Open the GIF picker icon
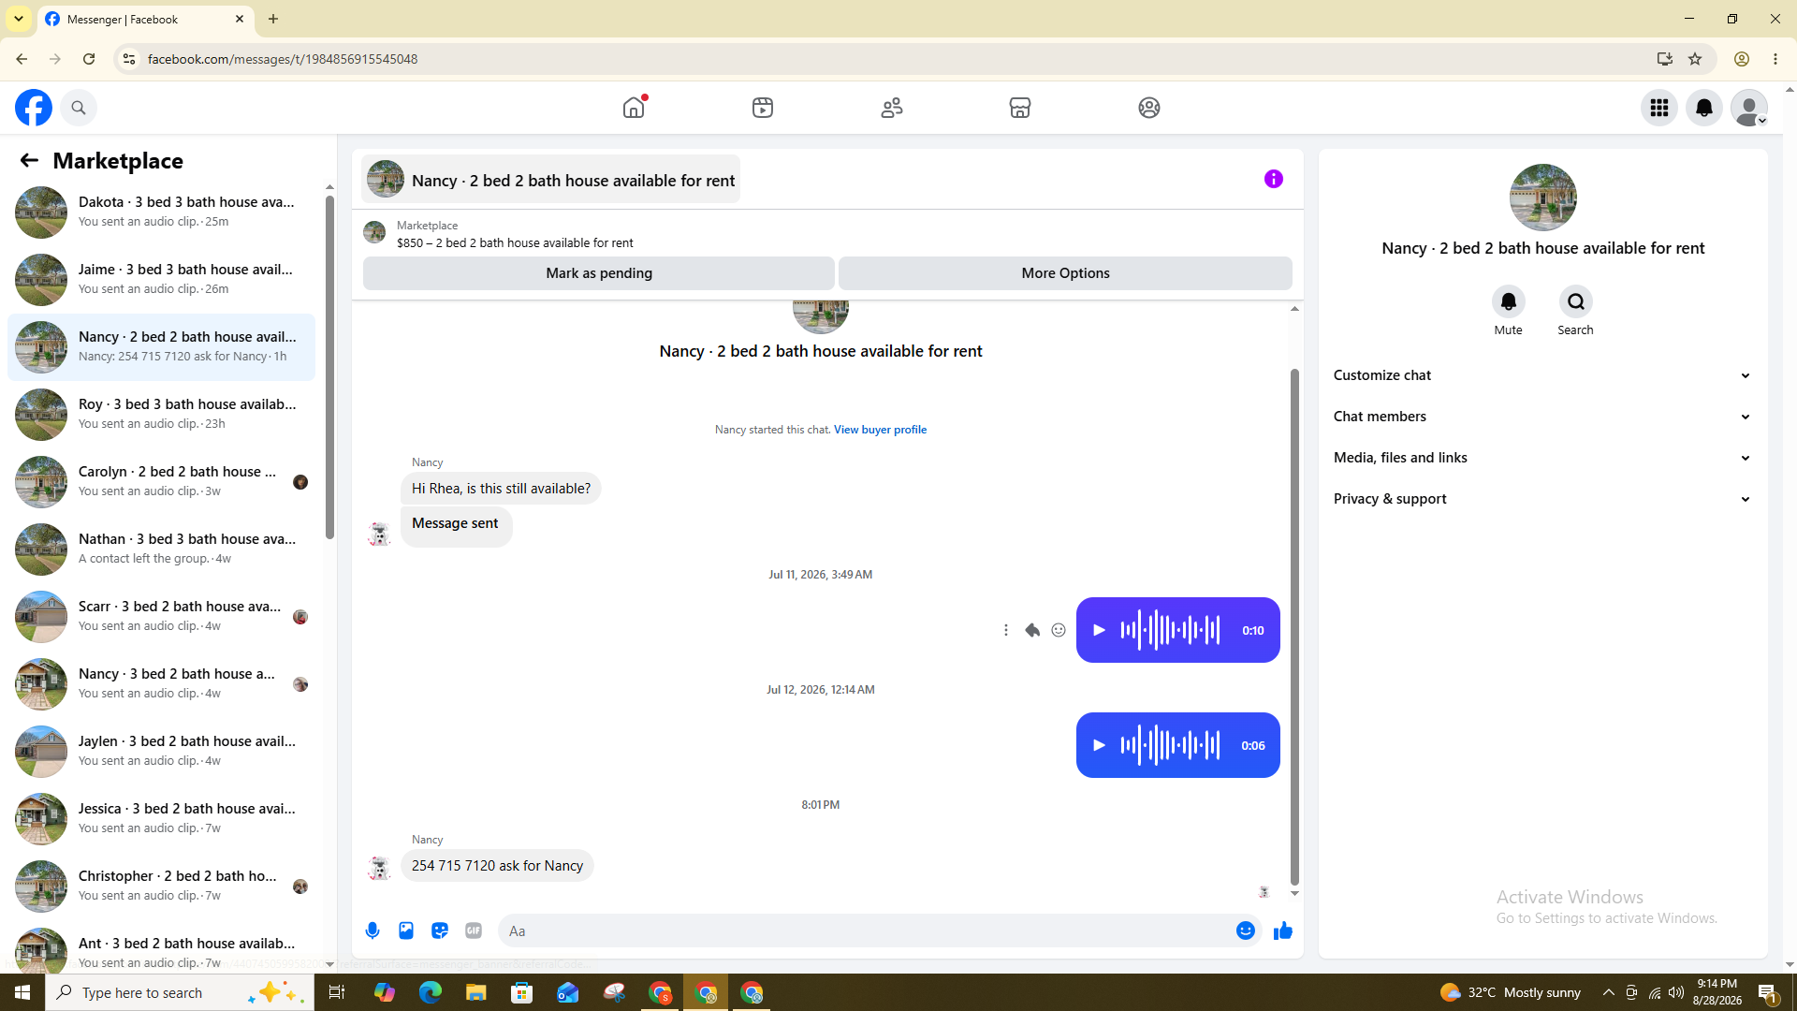The height and width of the screenshot is (1011, 1797). click(474, 930)
